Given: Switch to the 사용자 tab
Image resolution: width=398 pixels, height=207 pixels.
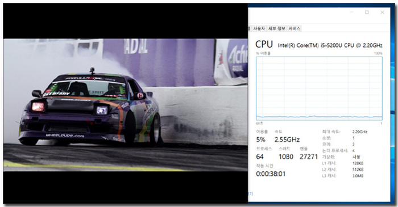Looking at the screenshot, I should (x=259, y=28).
